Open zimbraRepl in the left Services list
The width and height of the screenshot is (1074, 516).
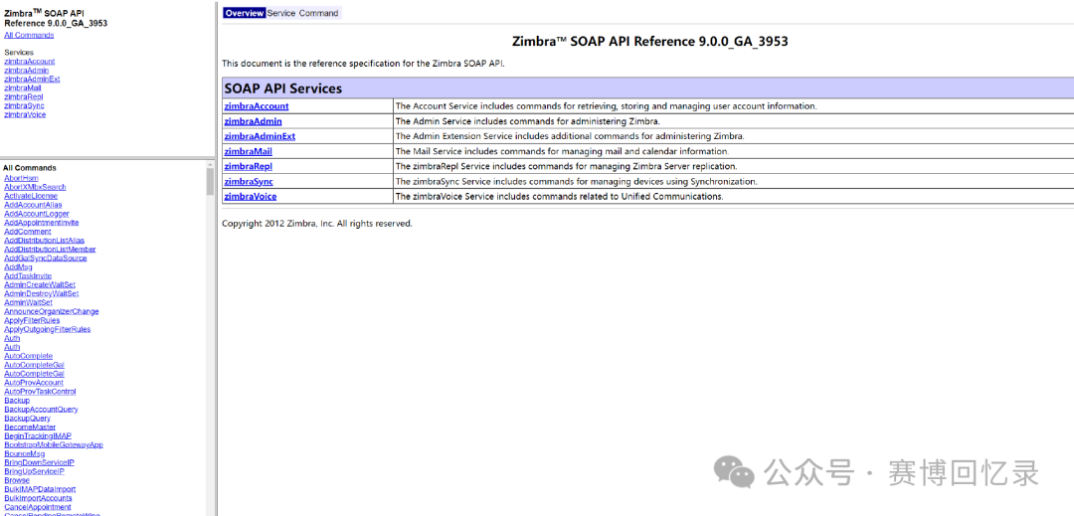pos(24,97)
